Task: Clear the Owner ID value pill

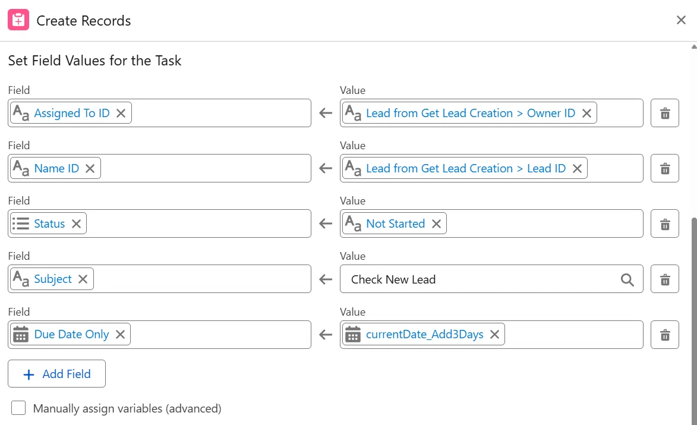Action: (586, 114)
